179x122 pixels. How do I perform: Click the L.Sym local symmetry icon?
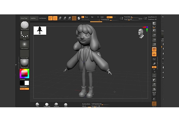pos(154,59)
